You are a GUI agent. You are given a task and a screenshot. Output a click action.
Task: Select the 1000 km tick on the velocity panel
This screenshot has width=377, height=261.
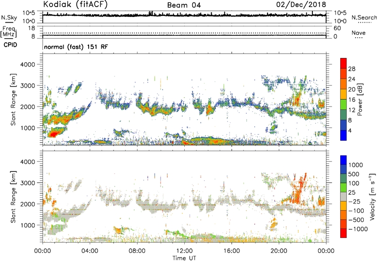tap(29, 225)
